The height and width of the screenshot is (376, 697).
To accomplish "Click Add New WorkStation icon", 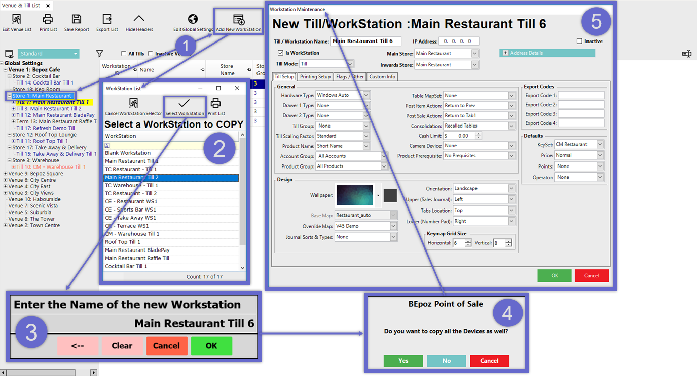I will tap(238, 20).
